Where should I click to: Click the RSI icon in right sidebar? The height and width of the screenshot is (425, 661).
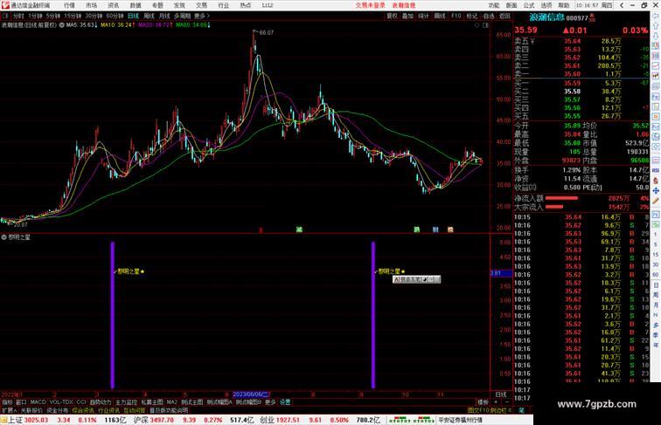(x=656, y=170)
